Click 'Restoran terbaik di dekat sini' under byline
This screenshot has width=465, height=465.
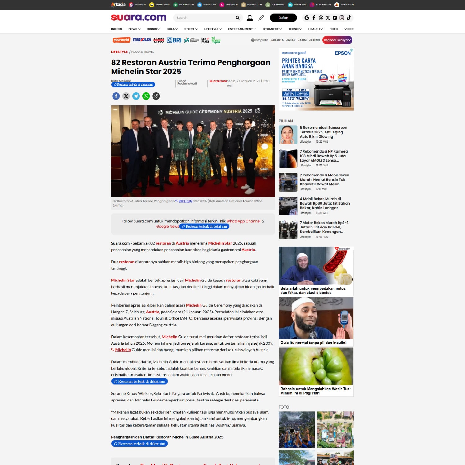pyautogui.click(x=133, y=85)
